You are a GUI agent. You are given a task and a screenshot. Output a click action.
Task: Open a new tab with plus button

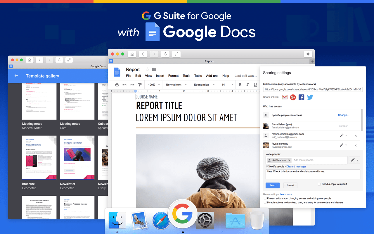(x=312, y=61)
